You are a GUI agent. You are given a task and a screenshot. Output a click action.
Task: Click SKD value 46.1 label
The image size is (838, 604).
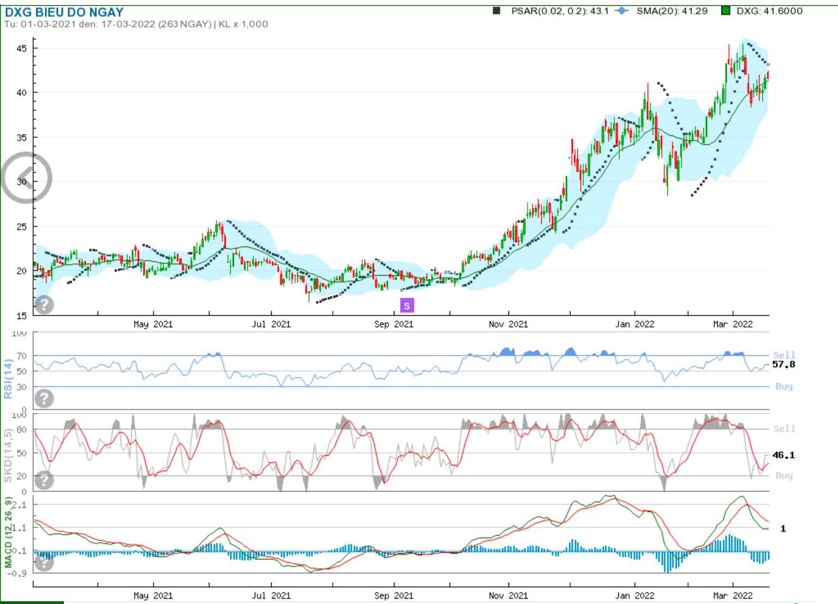click(783, 455)
